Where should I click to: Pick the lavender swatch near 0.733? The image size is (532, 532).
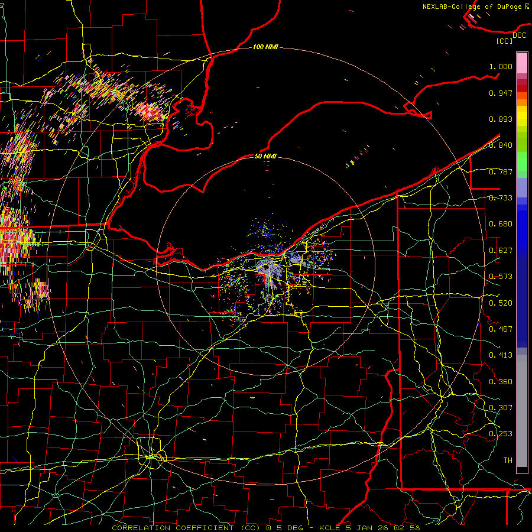click(522, 187)
